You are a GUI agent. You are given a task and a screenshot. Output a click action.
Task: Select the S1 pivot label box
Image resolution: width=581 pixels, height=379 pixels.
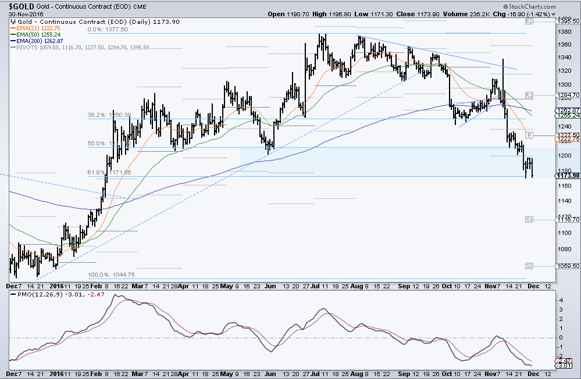pyautogui.click(x=529, y=220)
